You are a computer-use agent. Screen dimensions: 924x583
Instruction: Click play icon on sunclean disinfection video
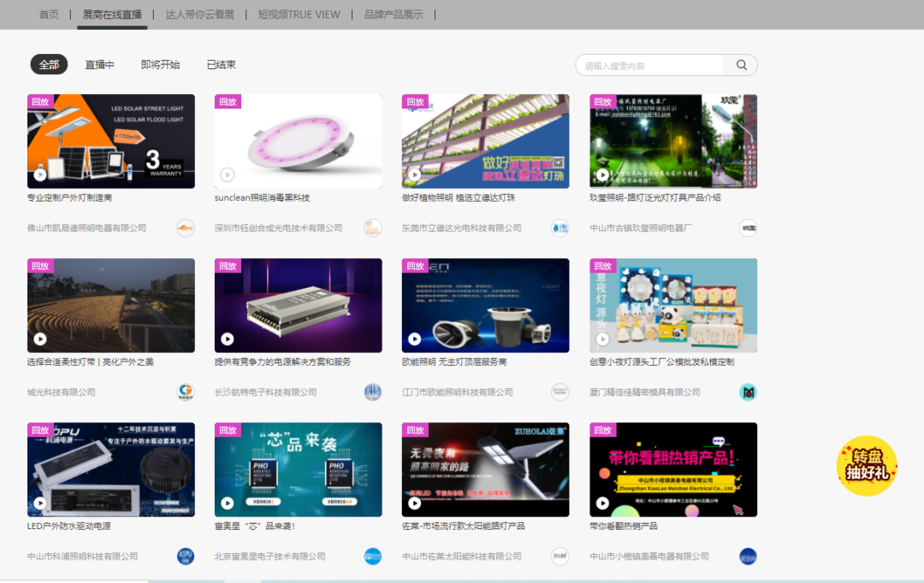[228, 175]
